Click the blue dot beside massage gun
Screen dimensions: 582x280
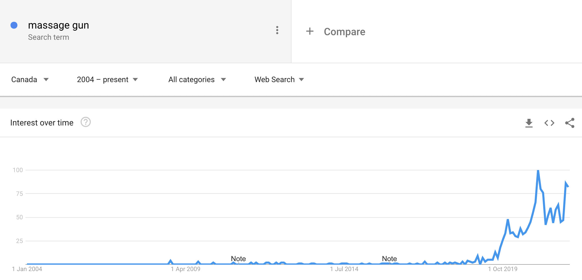point(14,25)
